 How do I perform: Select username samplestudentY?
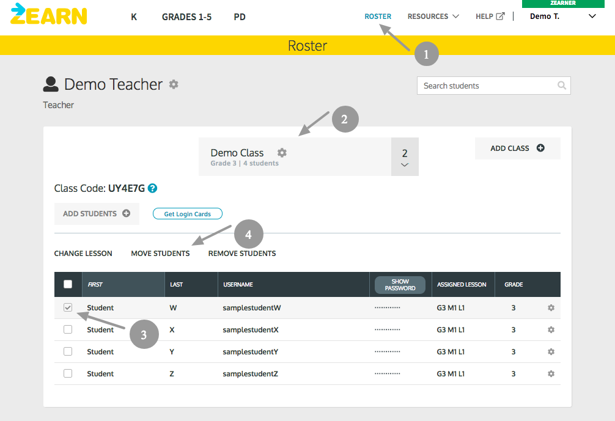(x=250, y=351)
